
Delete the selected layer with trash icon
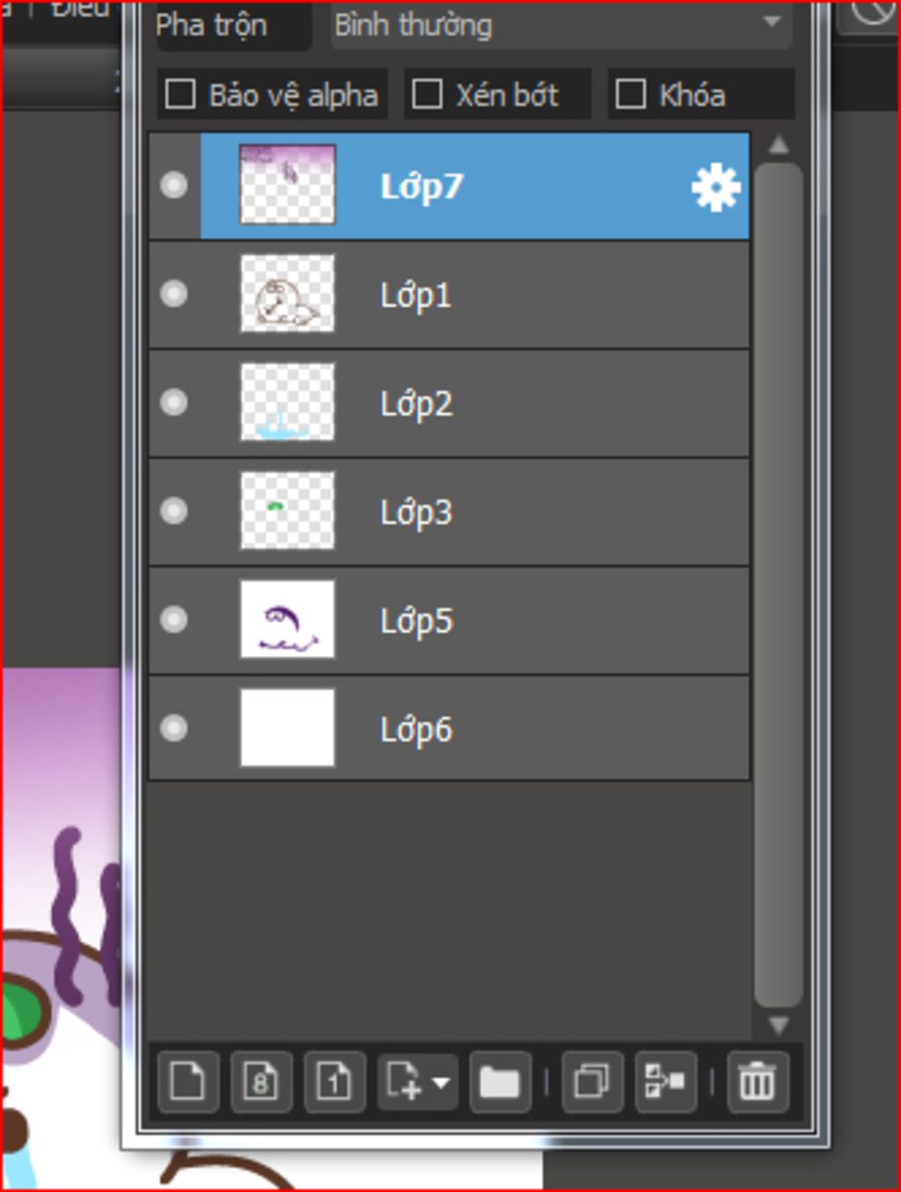pyautogui.click(x=757, y=1082)
